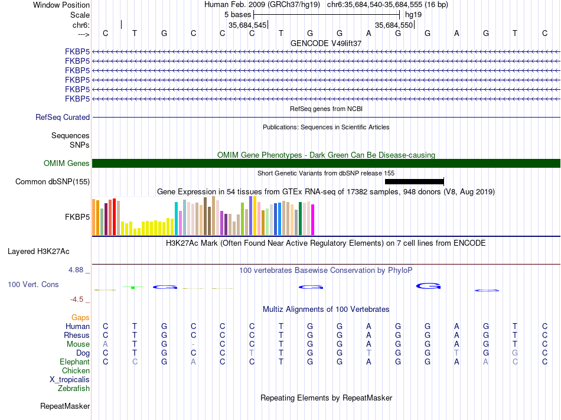
Task: Click the RefSeq genes from NCBI title
Action: [326, 109]
